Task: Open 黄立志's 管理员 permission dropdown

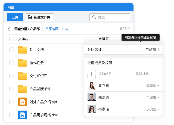Action: click(x=153, y=86)
